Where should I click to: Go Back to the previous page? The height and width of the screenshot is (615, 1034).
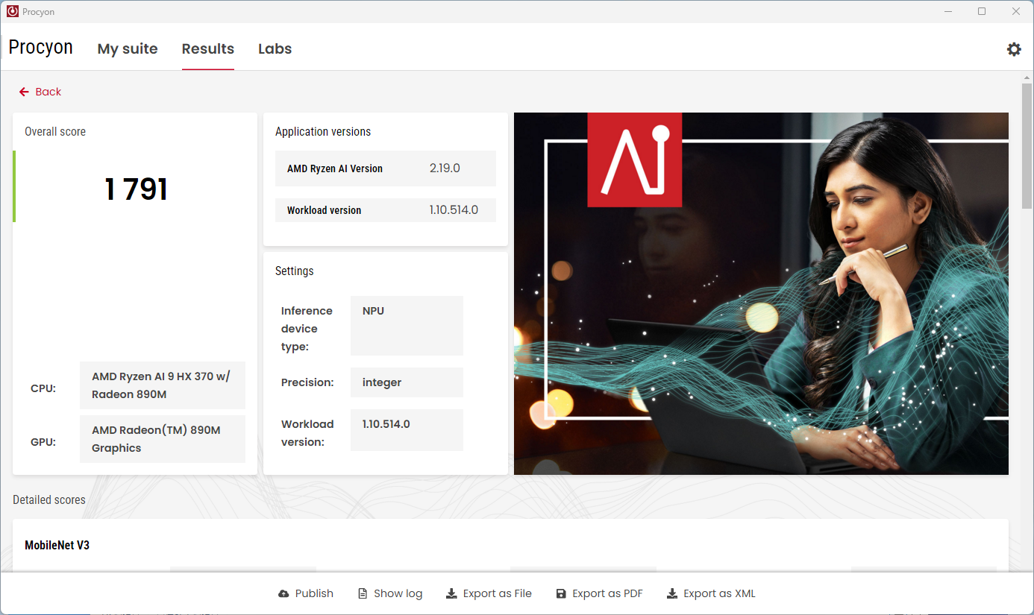coord(40,92)
